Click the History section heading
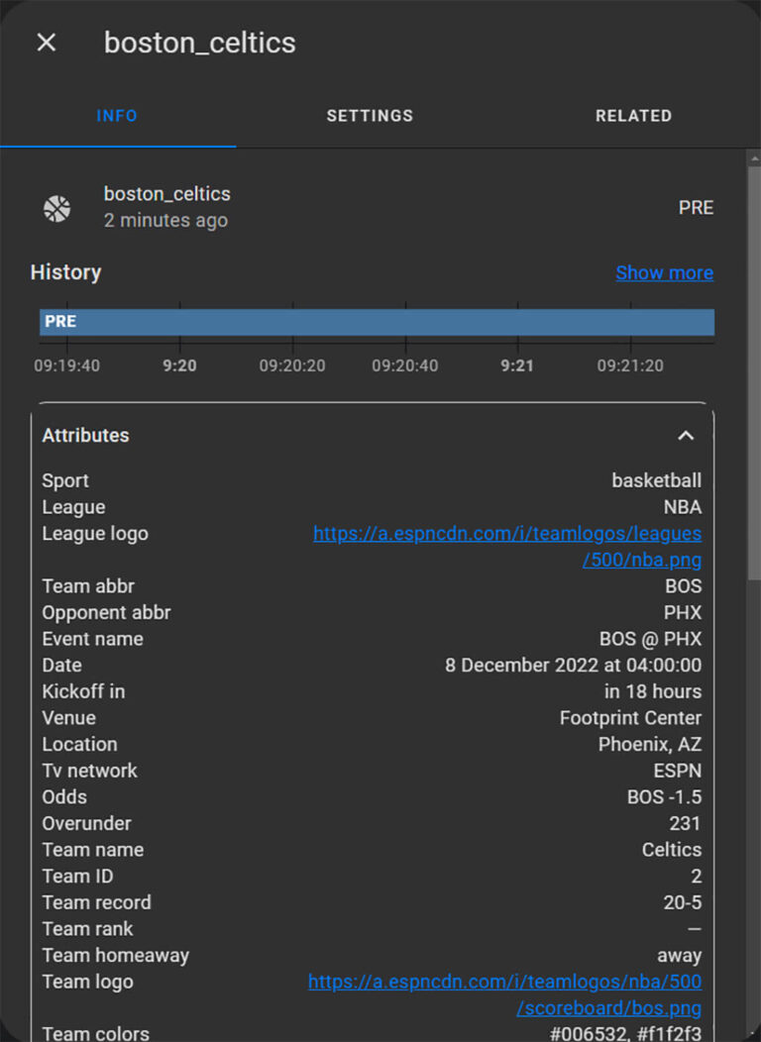The image size is (761, 1042). (x=65, y=272)
